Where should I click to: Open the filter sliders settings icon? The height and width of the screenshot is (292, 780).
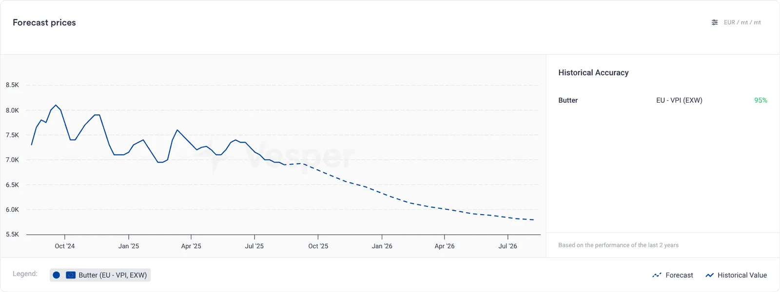(x=715, y=22)
